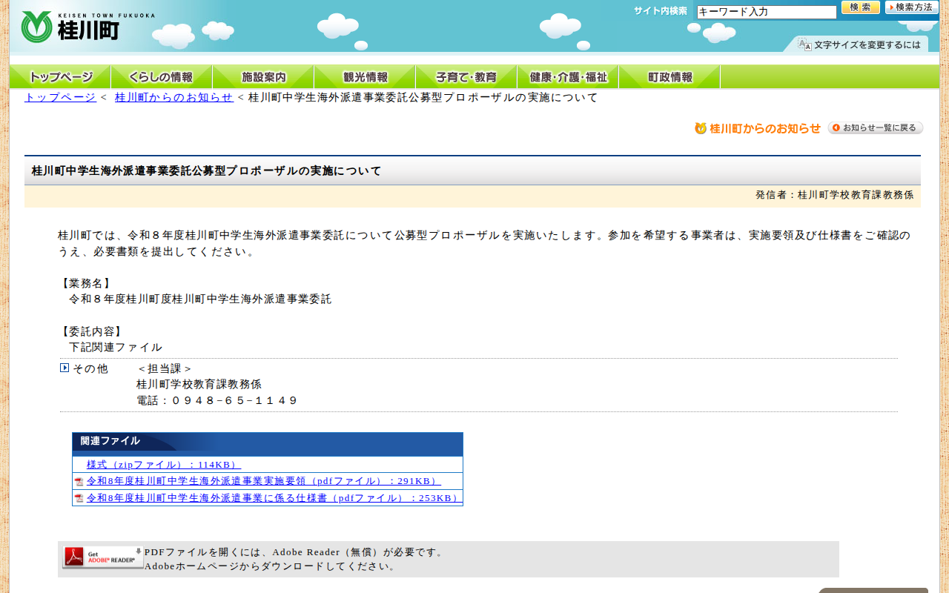Click the サイト内検索 label
Screen dimensions: 949x593
[x=661, y=11]
